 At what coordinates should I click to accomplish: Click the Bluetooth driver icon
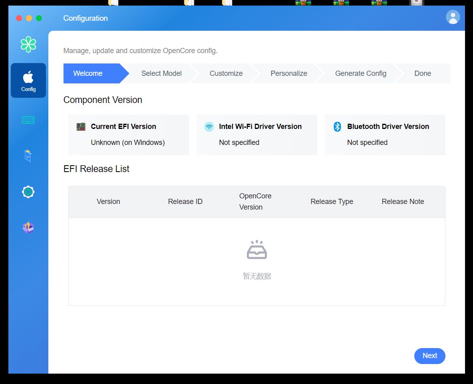(x=337, y=127)
